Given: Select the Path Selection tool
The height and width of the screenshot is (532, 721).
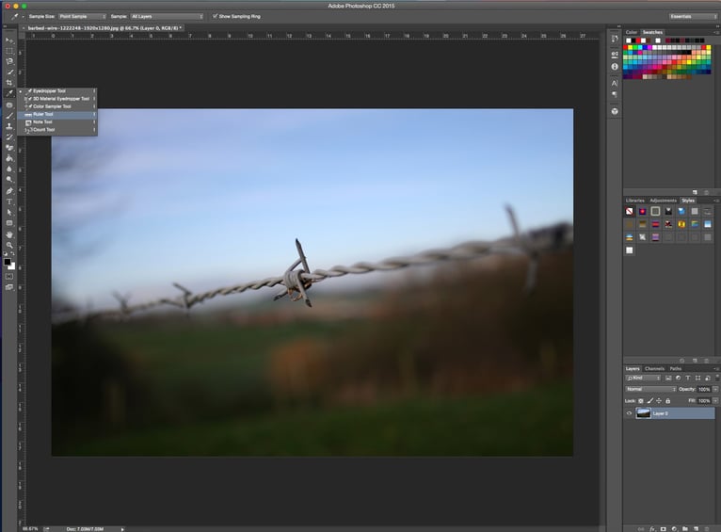Looking at the screenshot, I should [9, 213].
